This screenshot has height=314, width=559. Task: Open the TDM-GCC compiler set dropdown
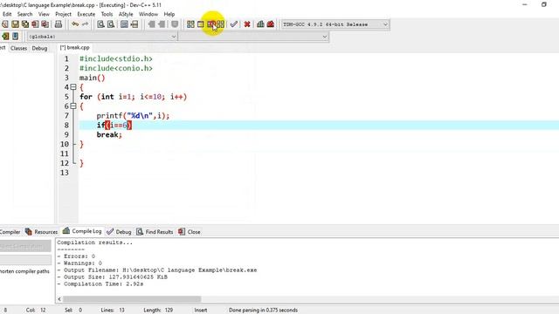pyautogui.click(x=335, y=24)
